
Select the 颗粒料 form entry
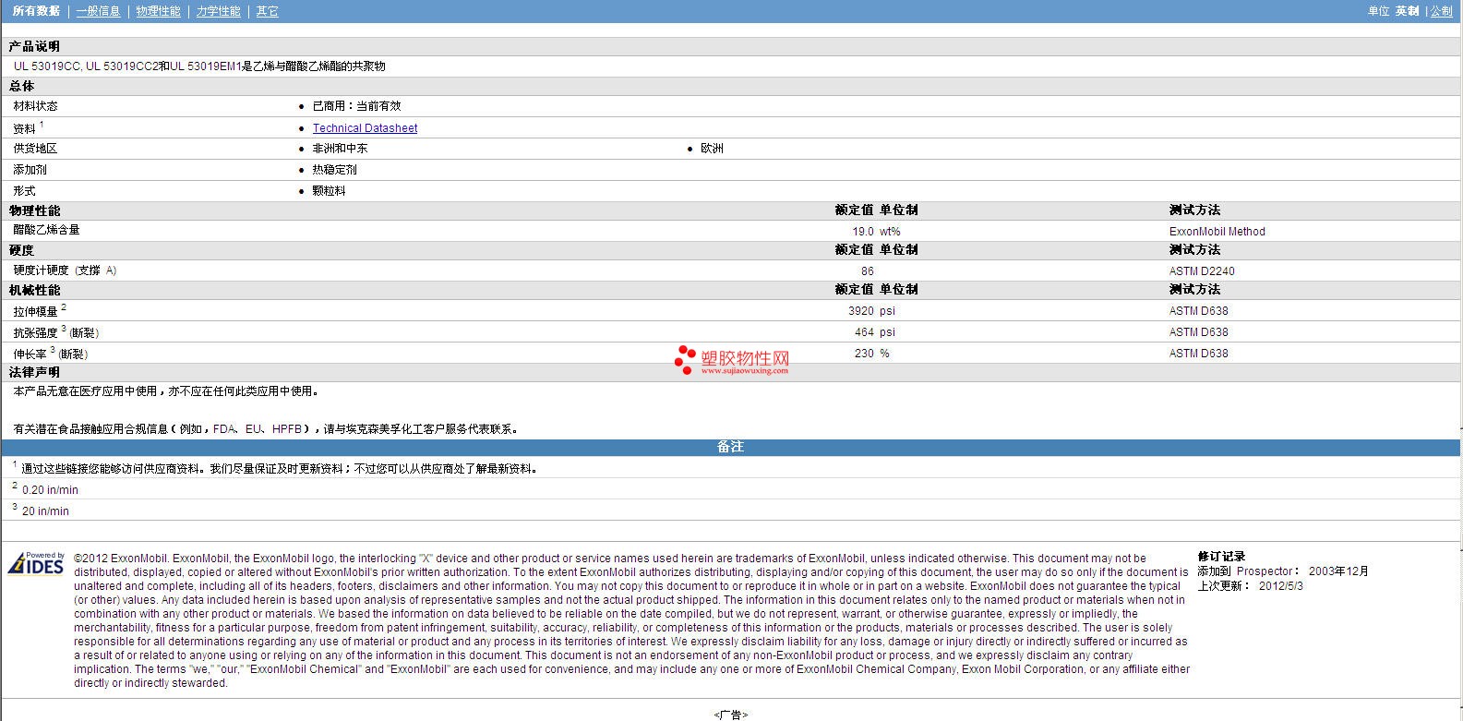pyautogui.click(x=330, y=191)
